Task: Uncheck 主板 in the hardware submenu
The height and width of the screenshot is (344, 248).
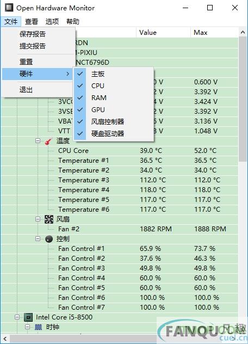Action: (x=113, y=74)
